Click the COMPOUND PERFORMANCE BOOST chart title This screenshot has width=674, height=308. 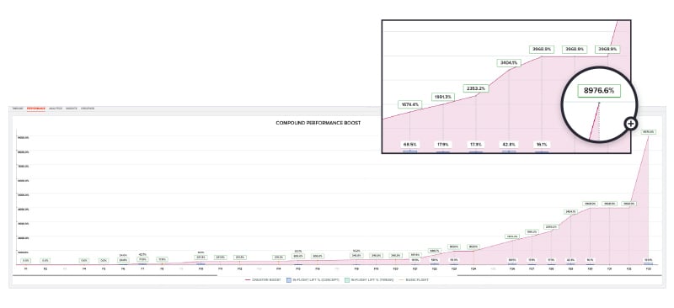tap(318, 123)
